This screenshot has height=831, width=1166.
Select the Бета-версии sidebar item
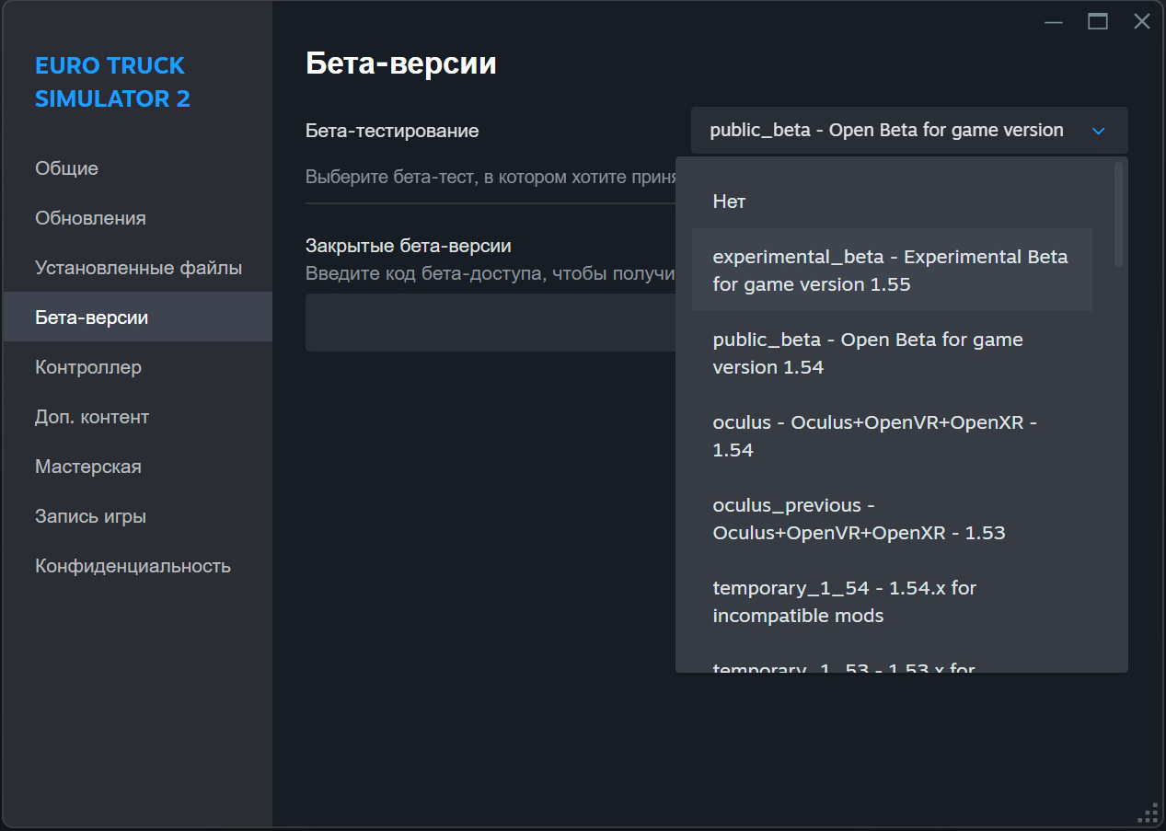[x=136, y=317]
